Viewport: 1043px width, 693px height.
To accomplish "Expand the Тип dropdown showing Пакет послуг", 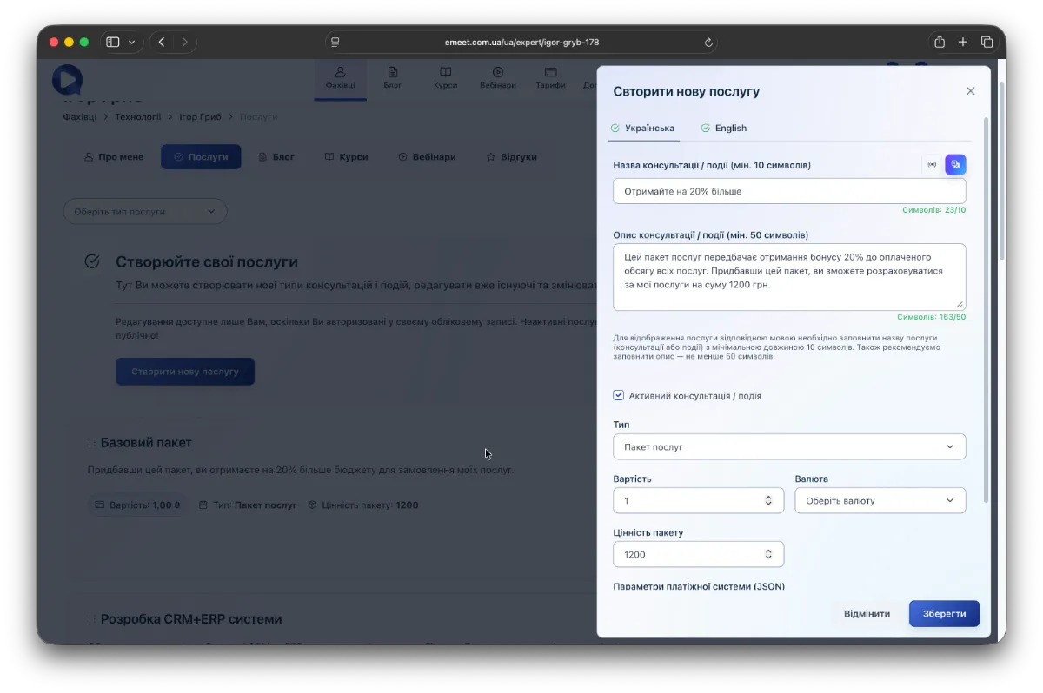I will click(x=789, y=446).
